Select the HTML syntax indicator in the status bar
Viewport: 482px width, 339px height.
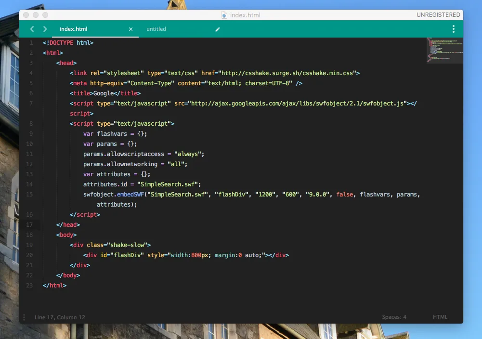click(x=440, y=317)
